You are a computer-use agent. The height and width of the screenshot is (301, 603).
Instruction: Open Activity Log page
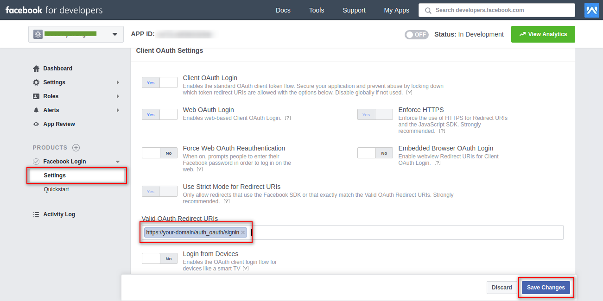click(59, 214)
